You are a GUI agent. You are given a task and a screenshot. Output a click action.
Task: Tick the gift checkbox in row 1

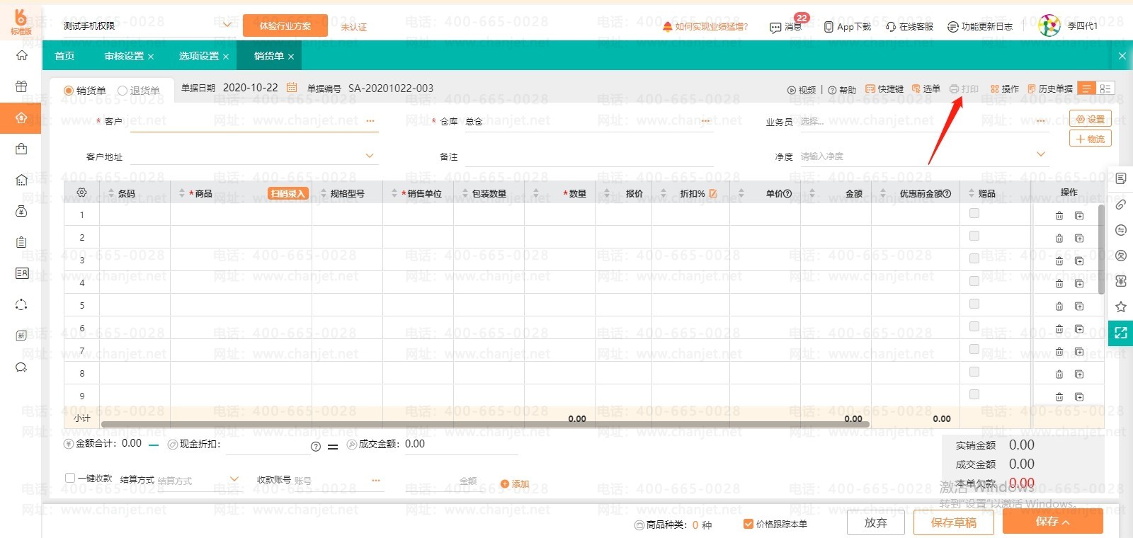coord(974,213)
